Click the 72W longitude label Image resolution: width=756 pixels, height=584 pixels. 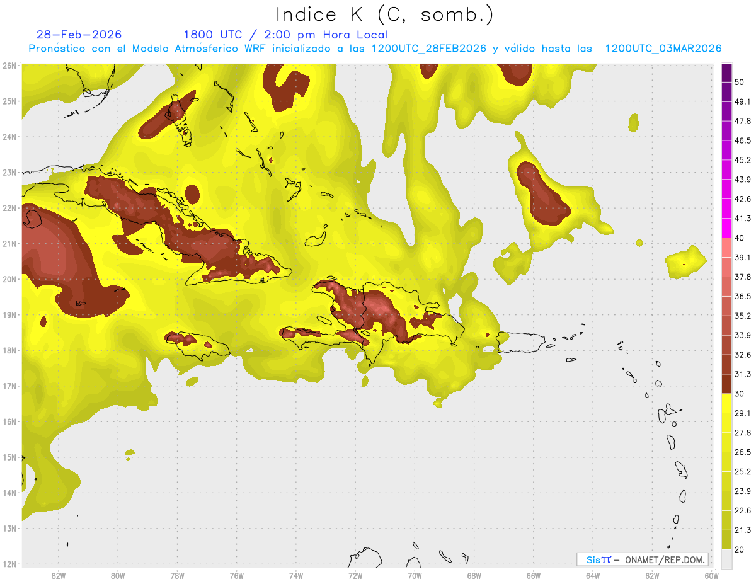coord(355,576)
